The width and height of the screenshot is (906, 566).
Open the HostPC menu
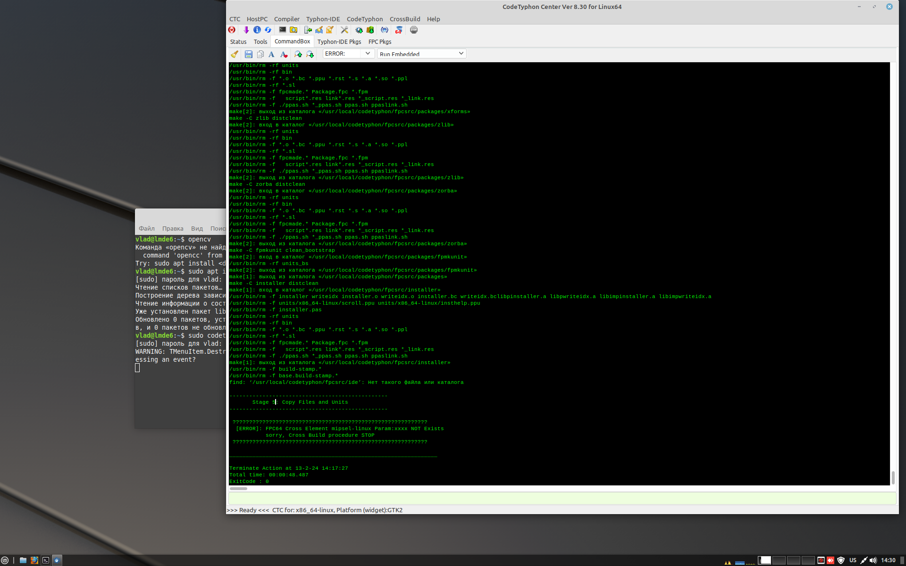point(257,19)
